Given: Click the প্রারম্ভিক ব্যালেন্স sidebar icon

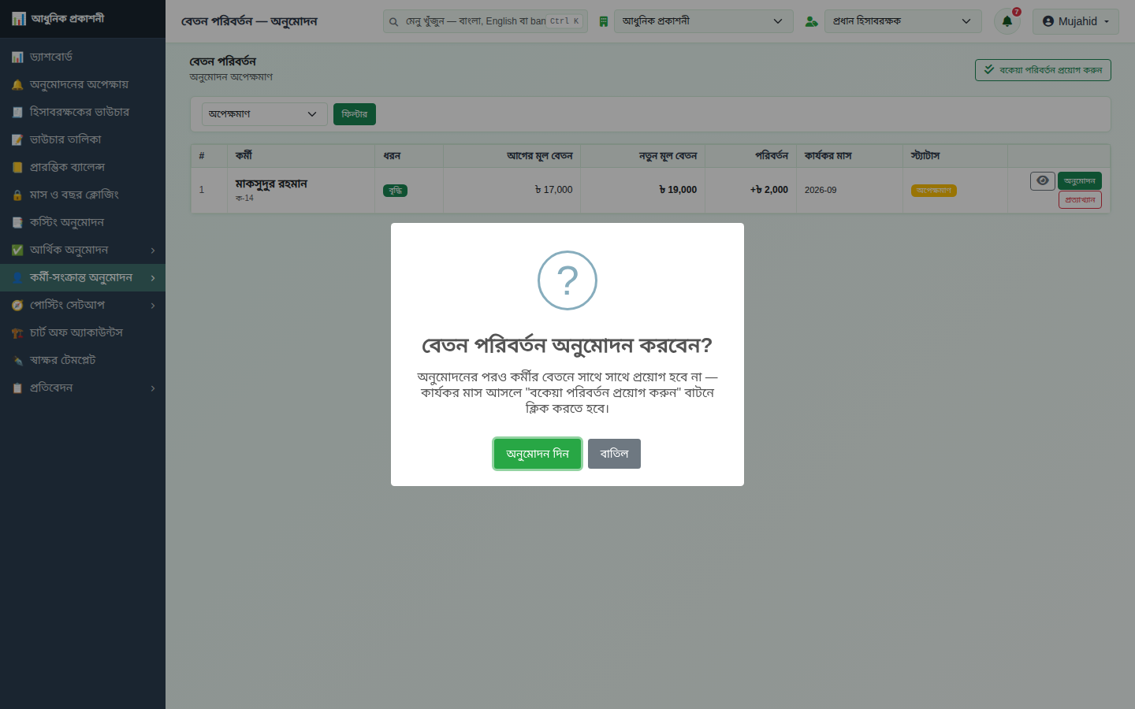Looking at the screenshot, I should [x=17, y=167].
